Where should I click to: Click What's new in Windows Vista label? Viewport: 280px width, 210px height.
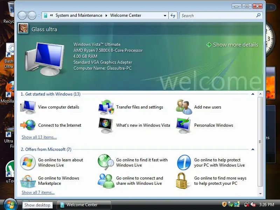click(x=143, y=125)
